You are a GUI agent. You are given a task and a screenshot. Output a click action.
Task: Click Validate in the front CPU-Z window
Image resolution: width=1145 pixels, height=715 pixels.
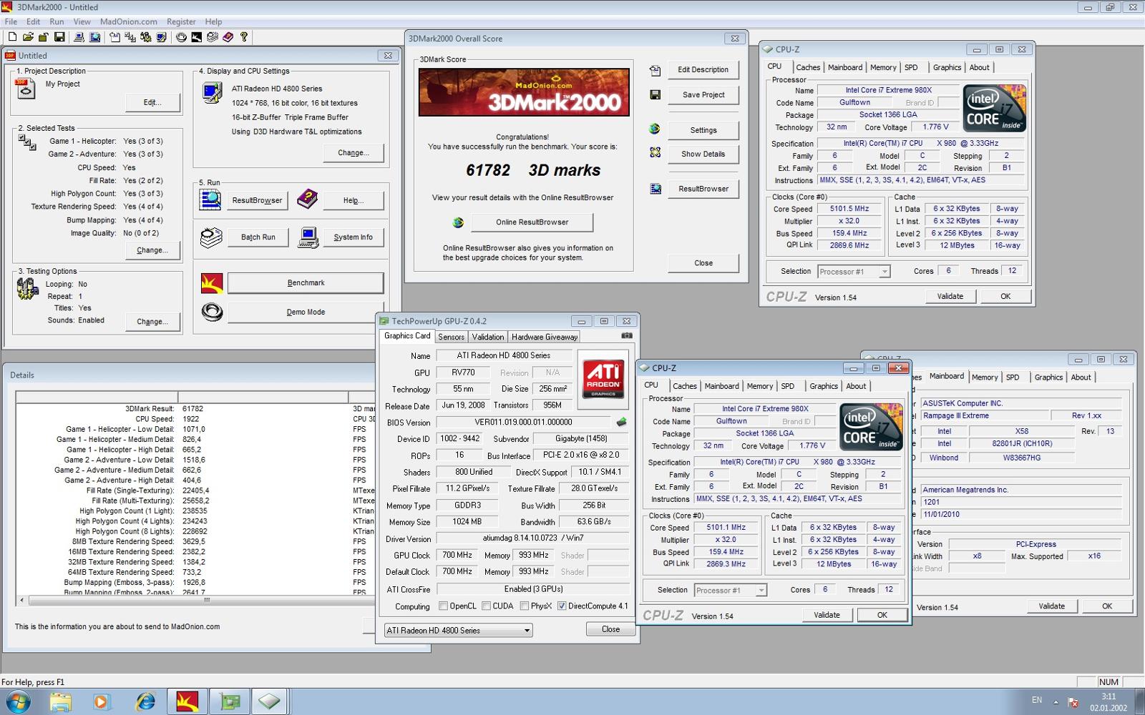[x=827, y=615]
